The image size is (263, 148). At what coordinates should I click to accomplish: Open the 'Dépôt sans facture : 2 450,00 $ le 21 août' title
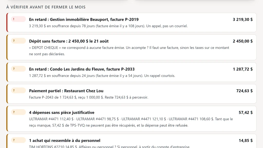tap(69, 41)
